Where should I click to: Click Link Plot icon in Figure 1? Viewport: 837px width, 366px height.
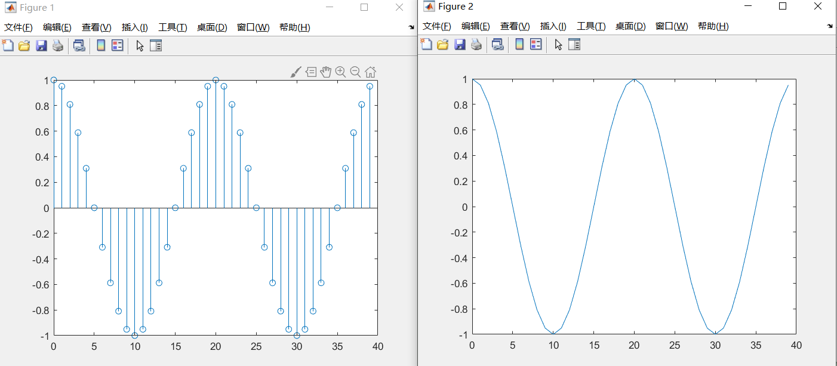pyautogui.click(x=79, y=45)
